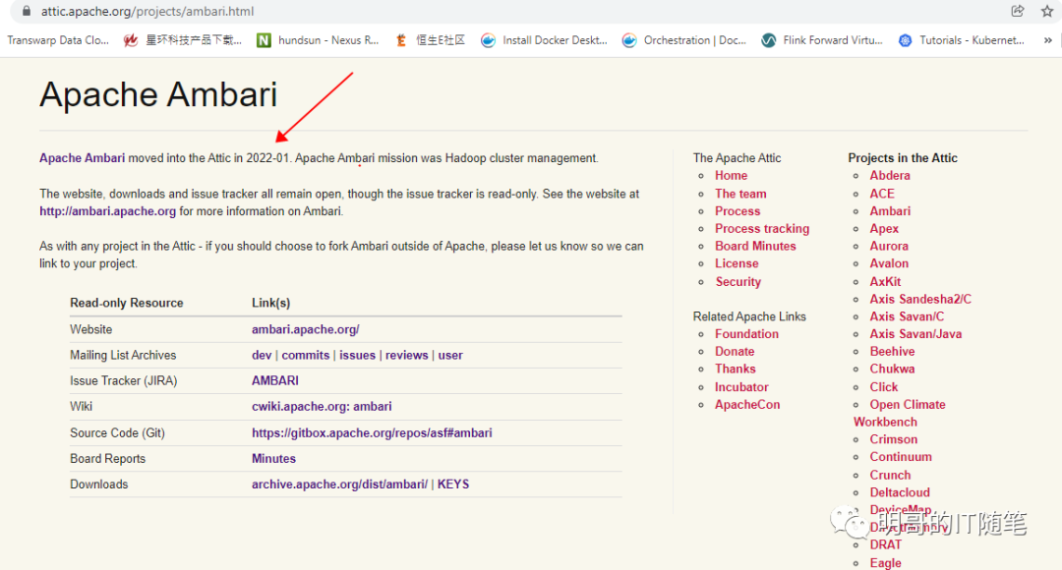Open the License page
This screenshot has height=570, width=1062.
[737, 264]
